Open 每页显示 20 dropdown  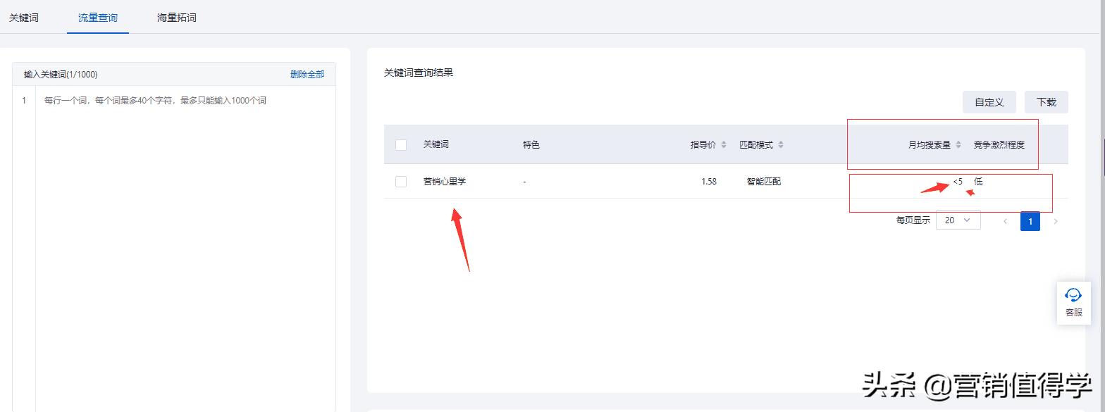click(x=958, y=220)
